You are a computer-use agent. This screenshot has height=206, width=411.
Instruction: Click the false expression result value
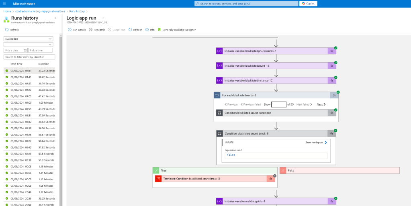[231, 155]
